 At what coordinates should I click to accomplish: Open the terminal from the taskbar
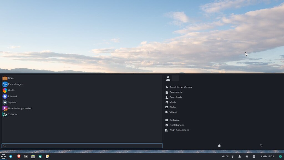(26, 156)
